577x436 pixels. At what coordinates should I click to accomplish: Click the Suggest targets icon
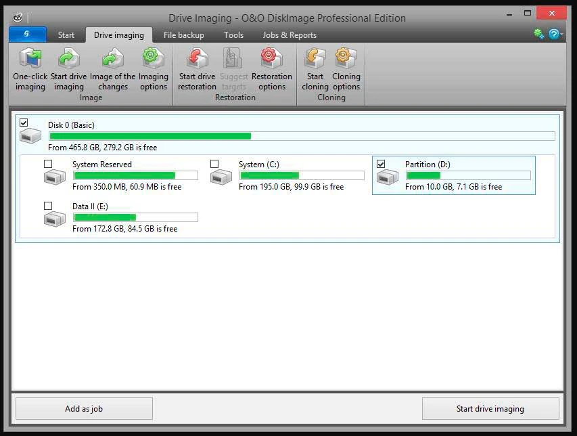233,58
